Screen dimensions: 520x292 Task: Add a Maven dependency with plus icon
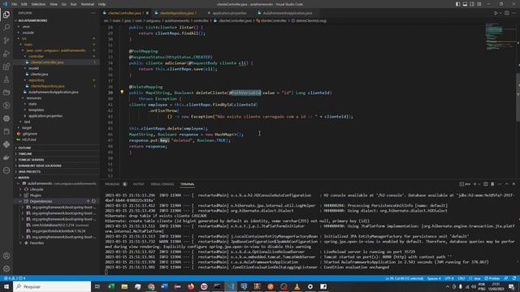89,201
